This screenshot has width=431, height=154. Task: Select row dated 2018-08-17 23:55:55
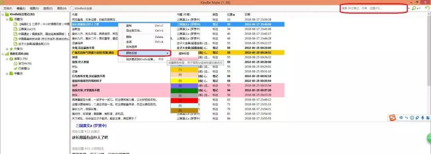coord(178,118)
